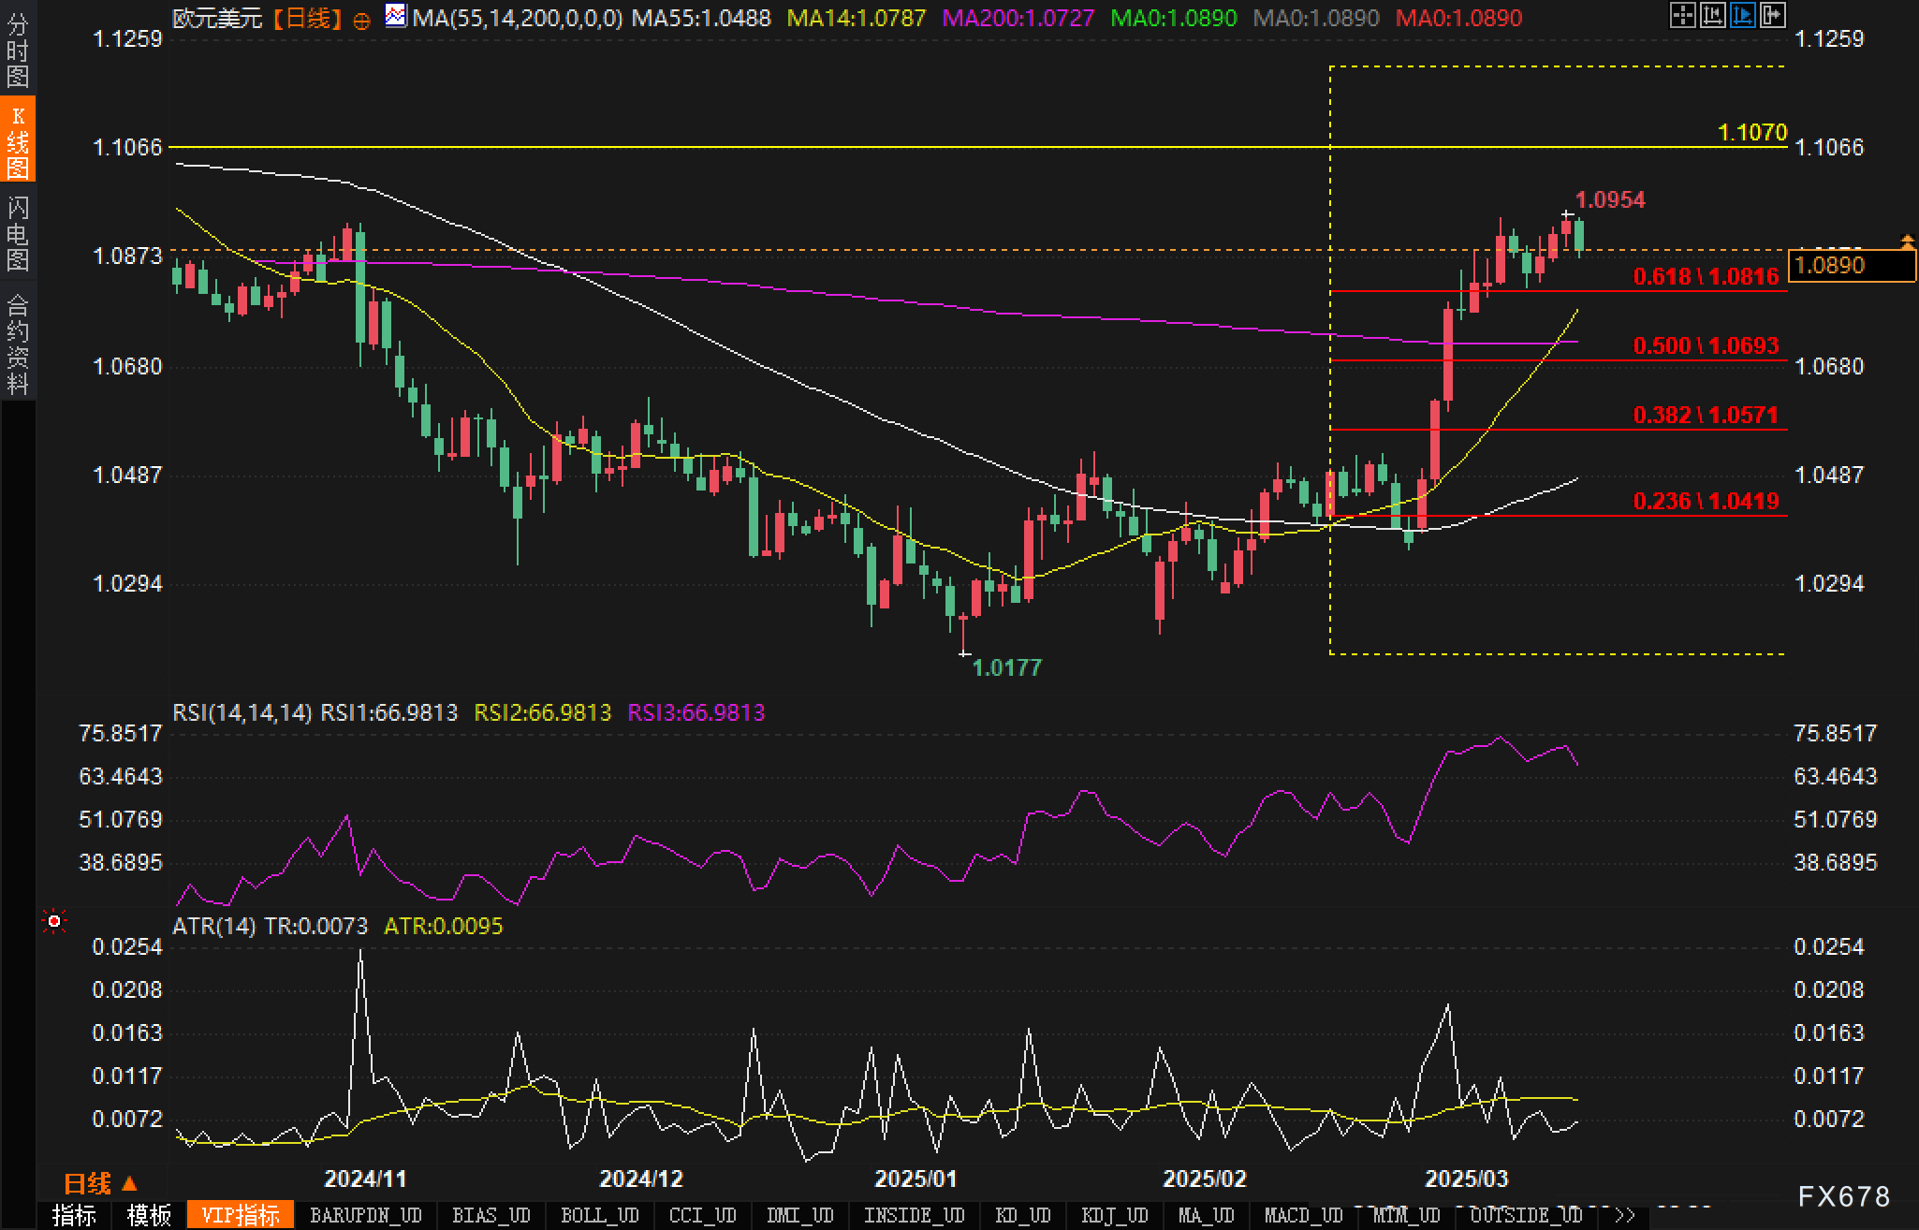The width and height of the screenshot is (1919, 1230).
Task: Select the MACD_UD indicator tab
Action: click(x=1303, y=1215)
